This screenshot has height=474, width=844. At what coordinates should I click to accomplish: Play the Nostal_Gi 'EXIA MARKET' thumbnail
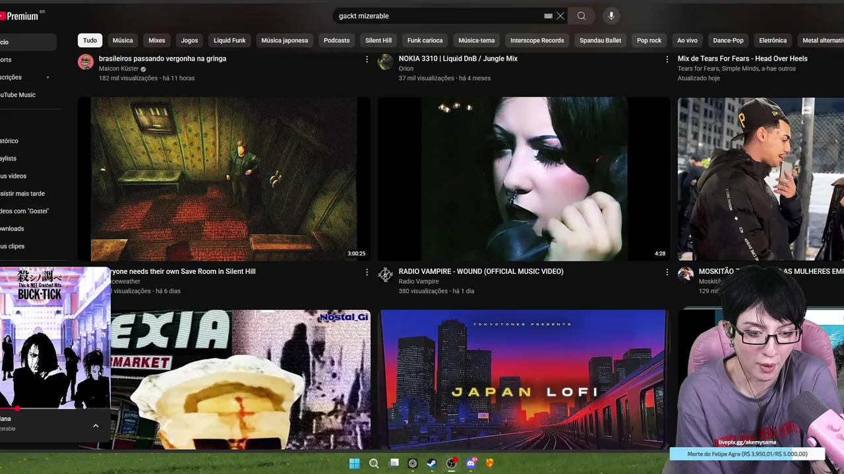[x=241, y=379]
